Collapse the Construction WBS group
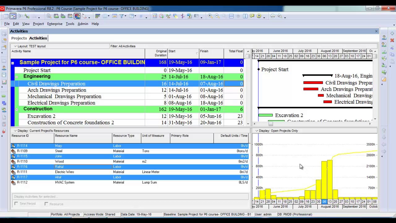This screenshot has height=223, width=396. click(17, 109)
